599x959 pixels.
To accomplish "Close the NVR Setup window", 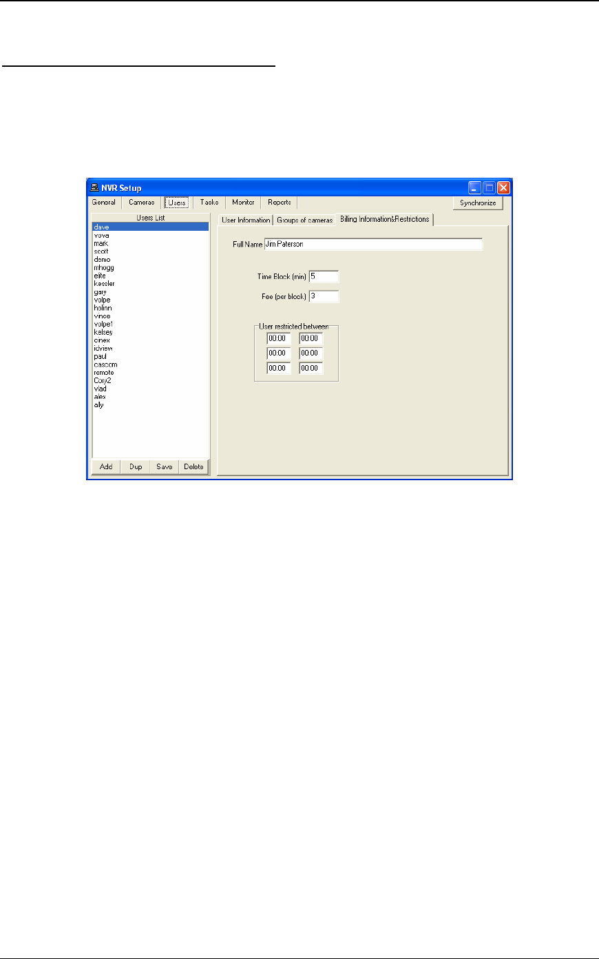I will coord(503,187).
